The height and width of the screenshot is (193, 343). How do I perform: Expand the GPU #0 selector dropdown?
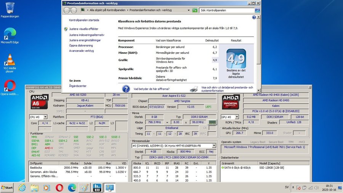[237, 117]
